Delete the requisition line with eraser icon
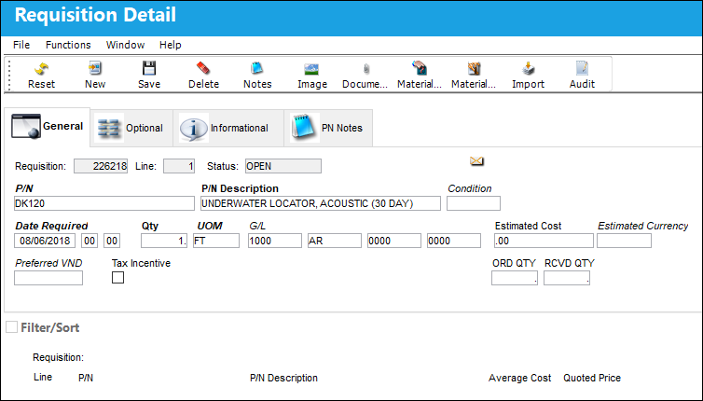The image size is (703, 401). 203,69
